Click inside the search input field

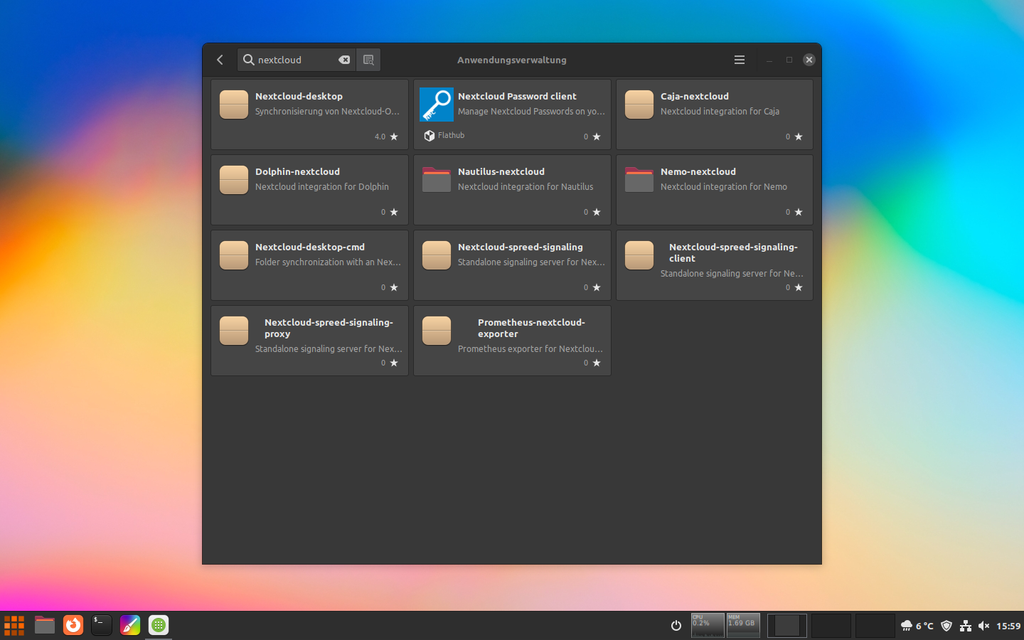(x=292, y=60)
